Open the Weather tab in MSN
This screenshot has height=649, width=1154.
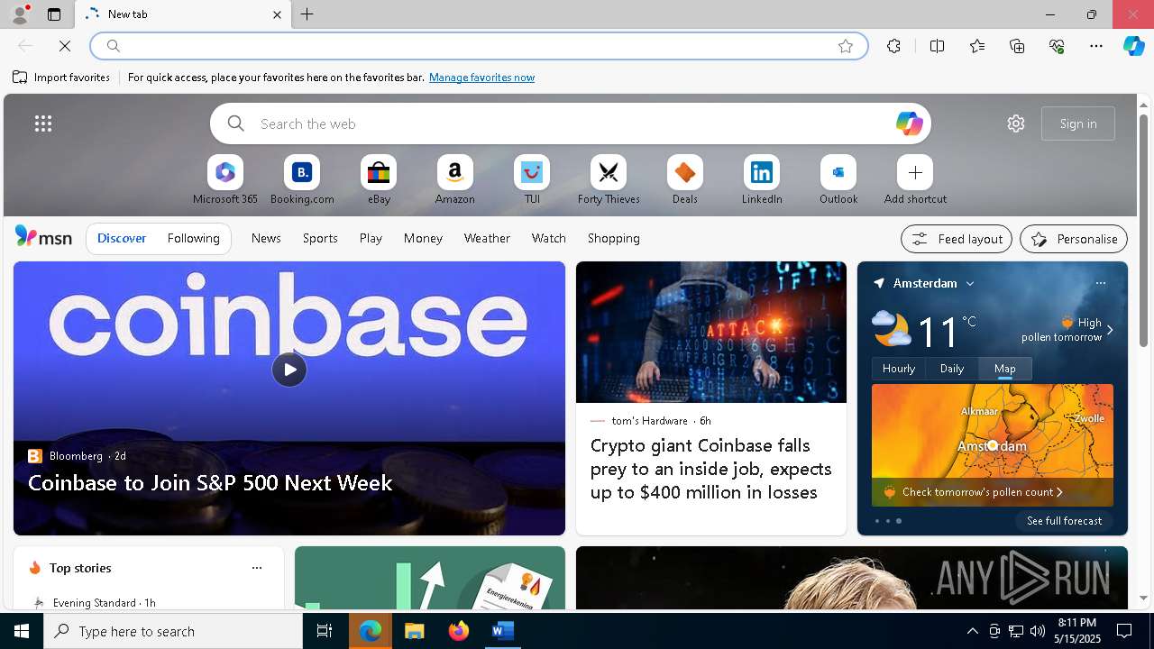pyautogui.click(x=487, y=238)
